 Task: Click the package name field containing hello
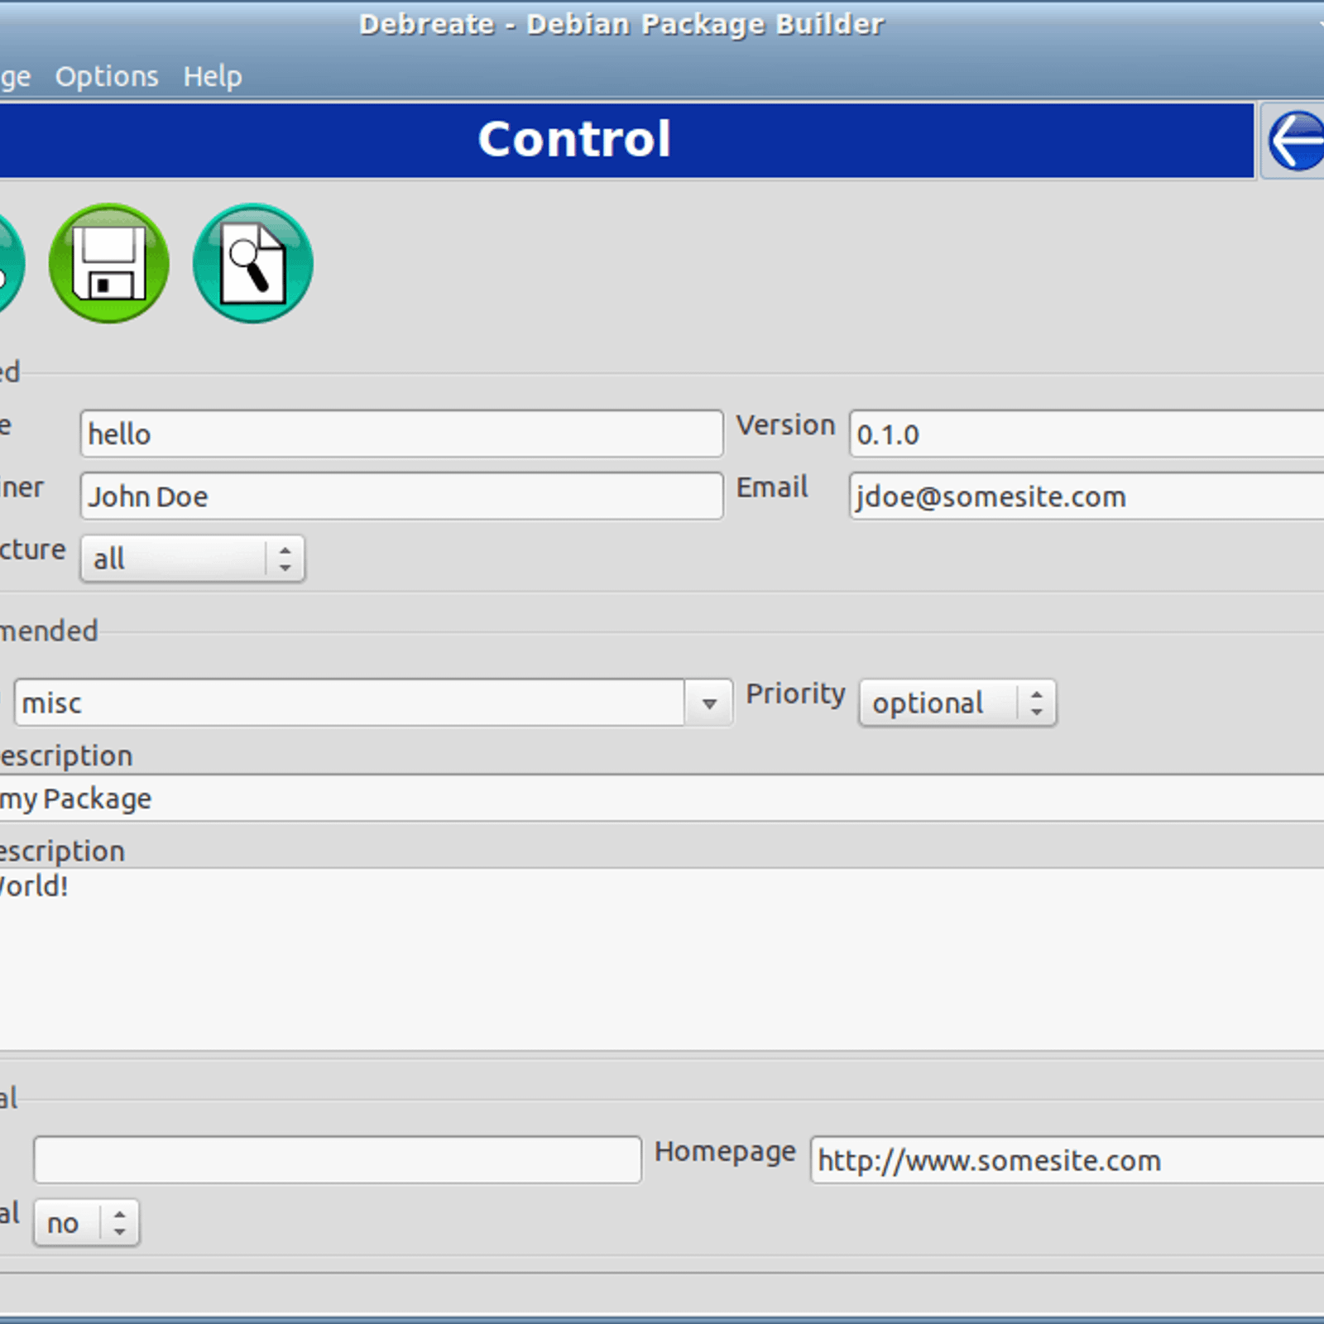click(x=402, y=434)
